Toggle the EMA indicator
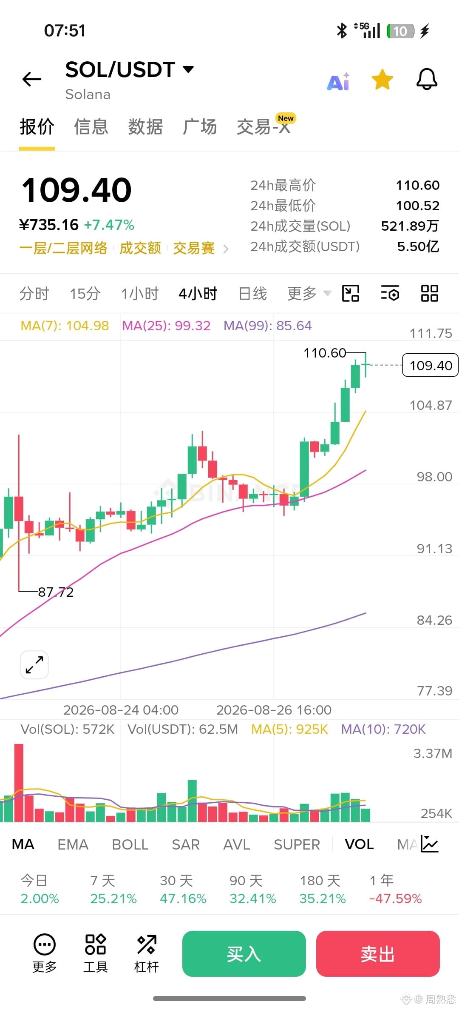The width and height of the screenshot is (459, 1010). point(73,844)
